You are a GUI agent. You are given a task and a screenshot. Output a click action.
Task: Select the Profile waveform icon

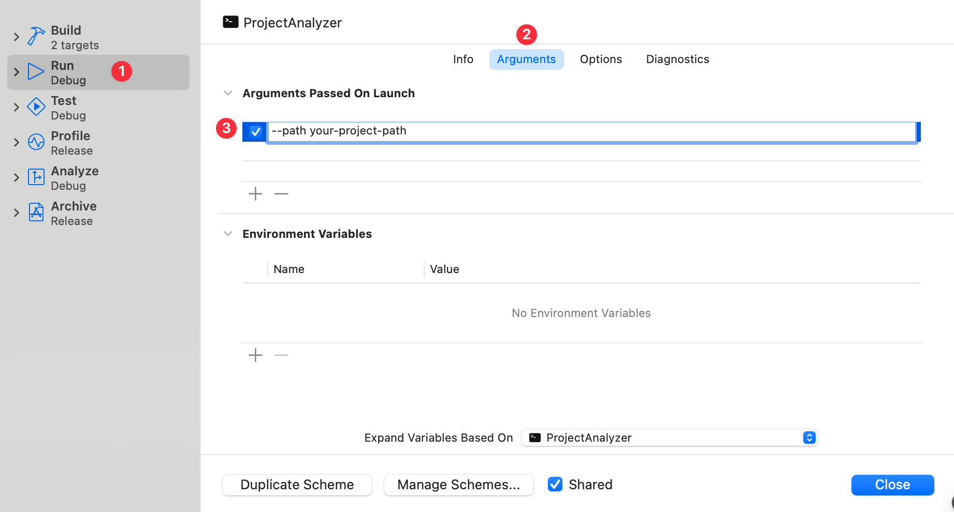36,142
